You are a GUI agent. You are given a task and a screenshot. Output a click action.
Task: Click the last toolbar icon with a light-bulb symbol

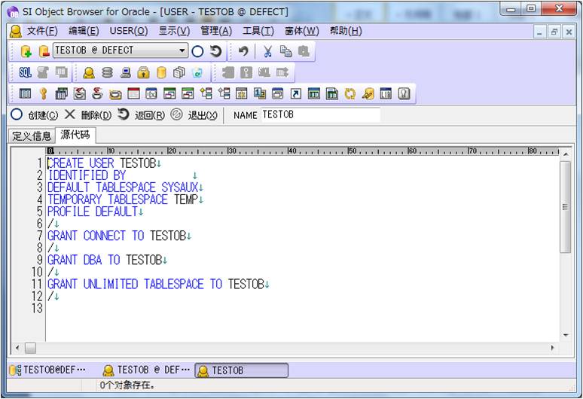pyautogui.click(x=404, y=93)
